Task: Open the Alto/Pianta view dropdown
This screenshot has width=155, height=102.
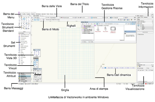Action: (103, 18)
